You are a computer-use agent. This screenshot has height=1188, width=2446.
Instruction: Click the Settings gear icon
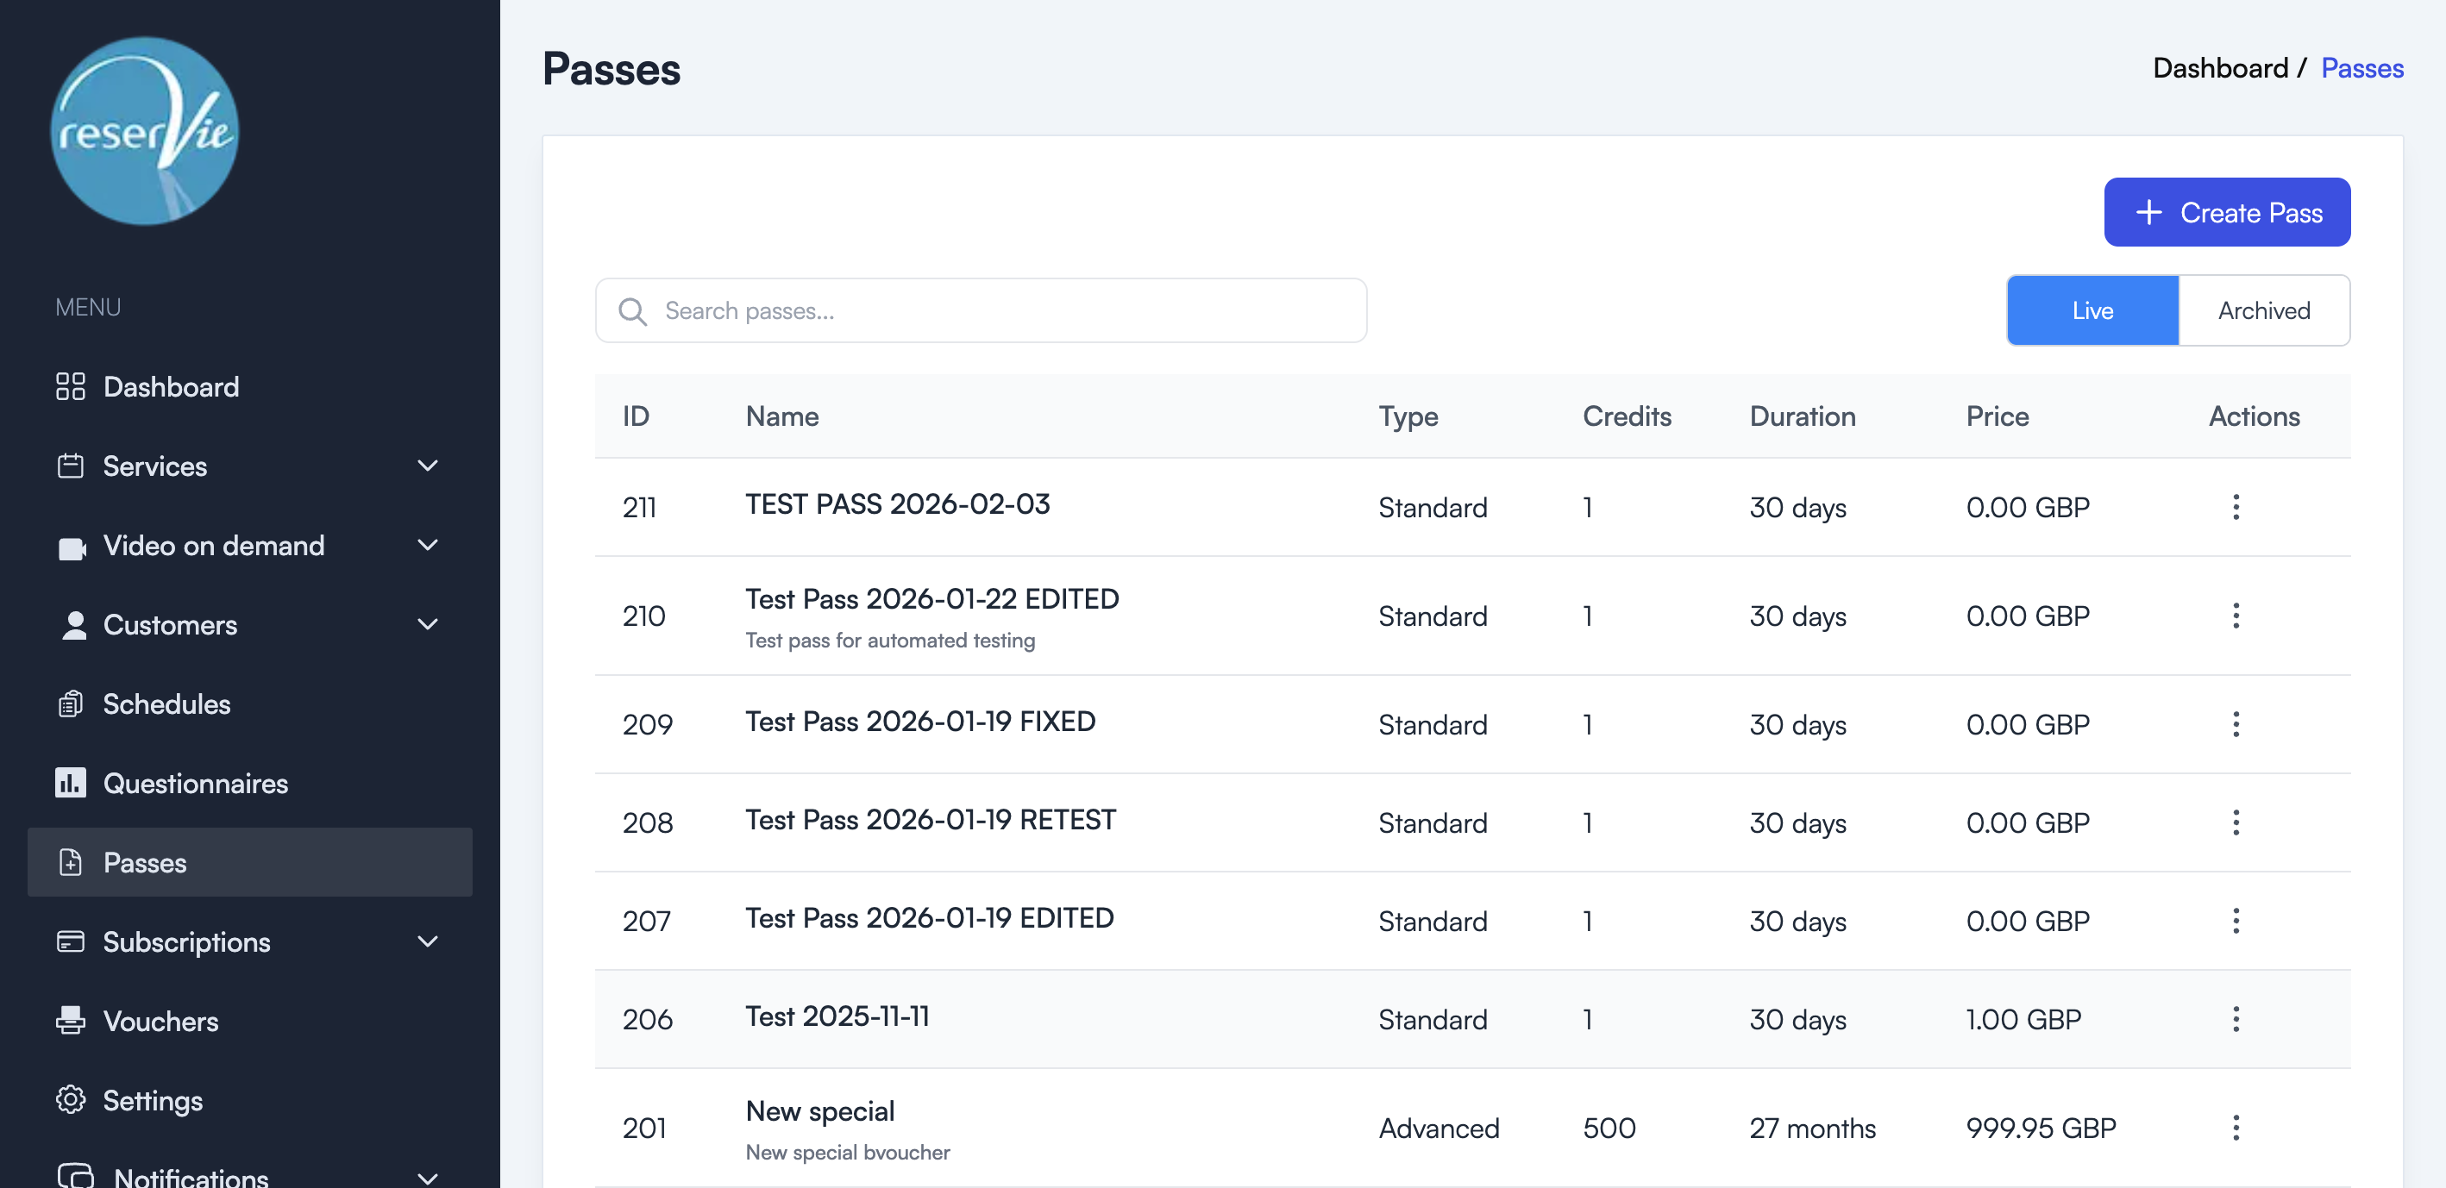click(x=72, y=1100)
